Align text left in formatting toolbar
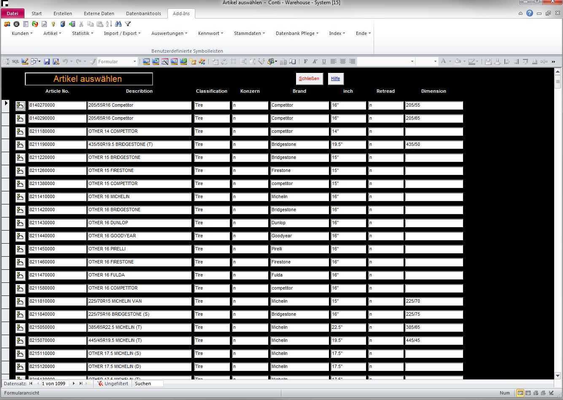563x400 pixels. [333, 62]
